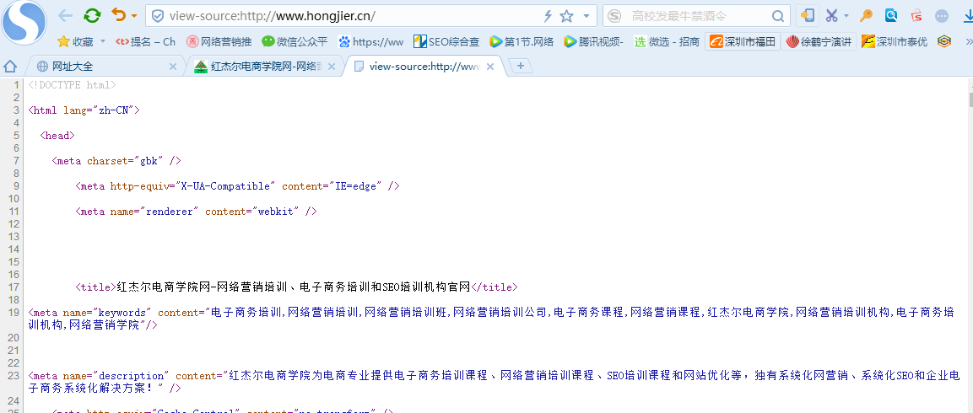Click the shield security icon in address bar
973x413 pixels.
point(158,16)
